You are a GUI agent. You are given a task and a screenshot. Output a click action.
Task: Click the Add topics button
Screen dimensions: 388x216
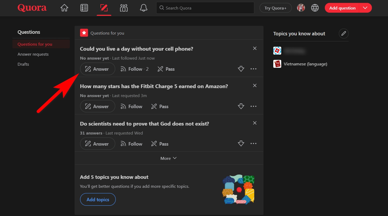[98, 199]
